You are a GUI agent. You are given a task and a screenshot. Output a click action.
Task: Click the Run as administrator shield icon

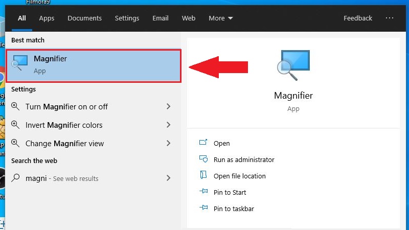click(x=203, y=159)
